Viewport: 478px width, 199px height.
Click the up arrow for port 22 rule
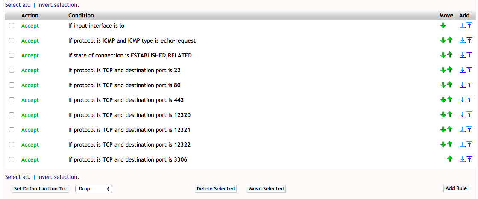pyautogui.click(x=449, y=70)
